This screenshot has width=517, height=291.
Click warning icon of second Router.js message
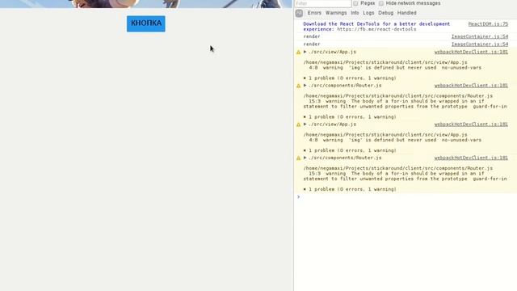coord(299,158)
